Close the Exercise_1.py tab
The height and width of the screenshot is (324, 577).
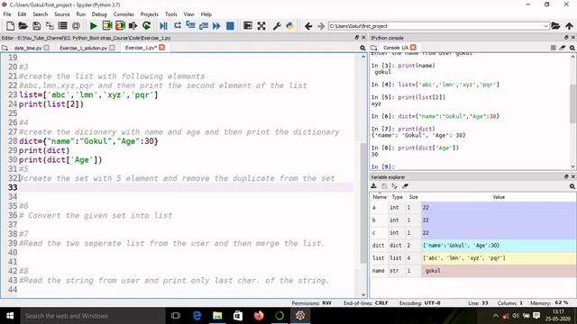pyautogui.click(x=162, y=48)
